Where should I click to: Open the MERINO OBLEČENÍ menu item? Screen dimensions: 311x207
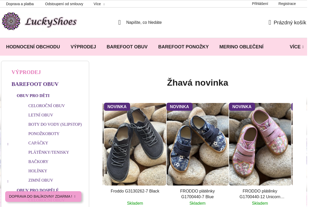click(241, 47)
